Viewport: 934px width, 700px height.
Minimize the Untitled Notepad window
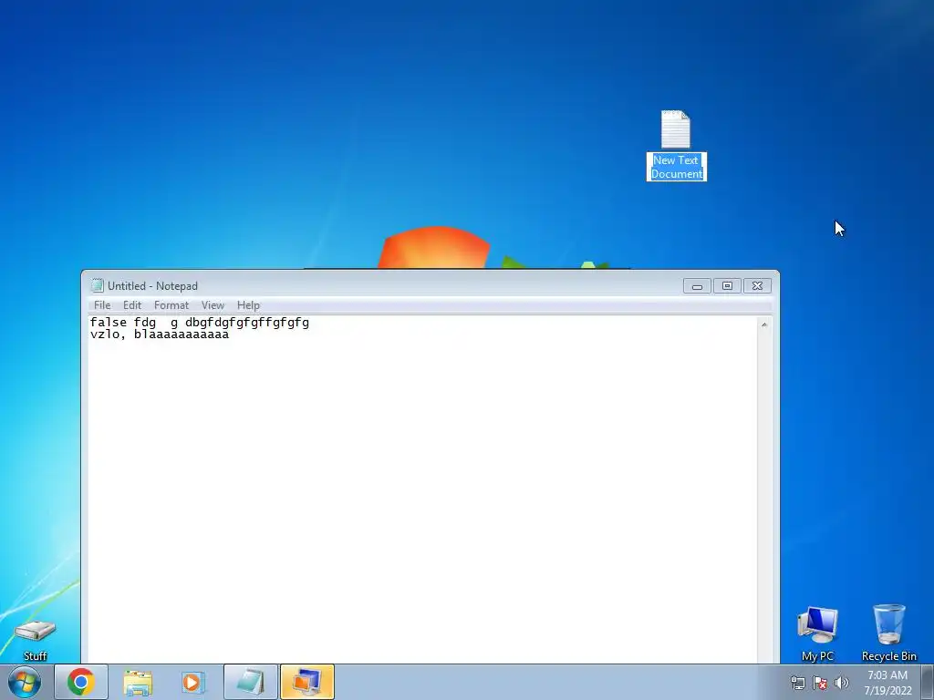(x=697, y=285)
